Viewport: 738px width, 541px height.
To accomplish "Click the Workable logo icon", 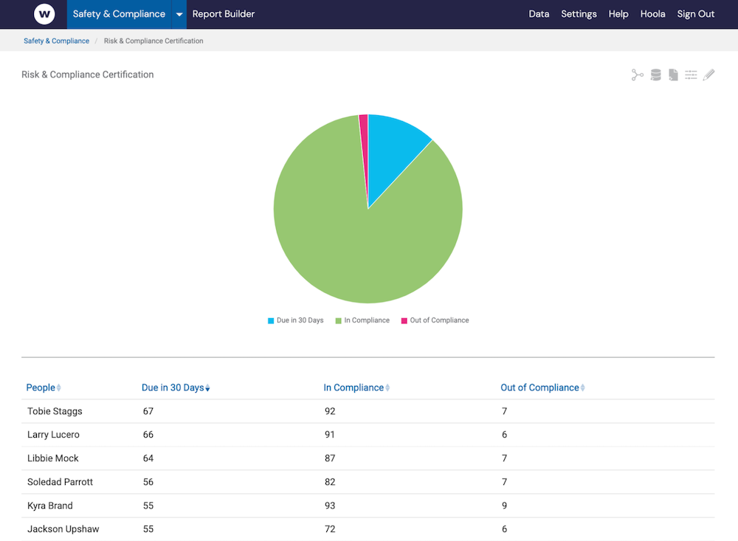I will (x=44, y=13).
